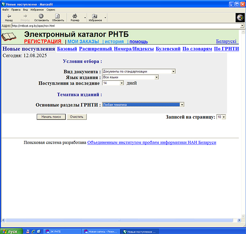Open the Избранное favorites toolbar icon

click(94, 16)
